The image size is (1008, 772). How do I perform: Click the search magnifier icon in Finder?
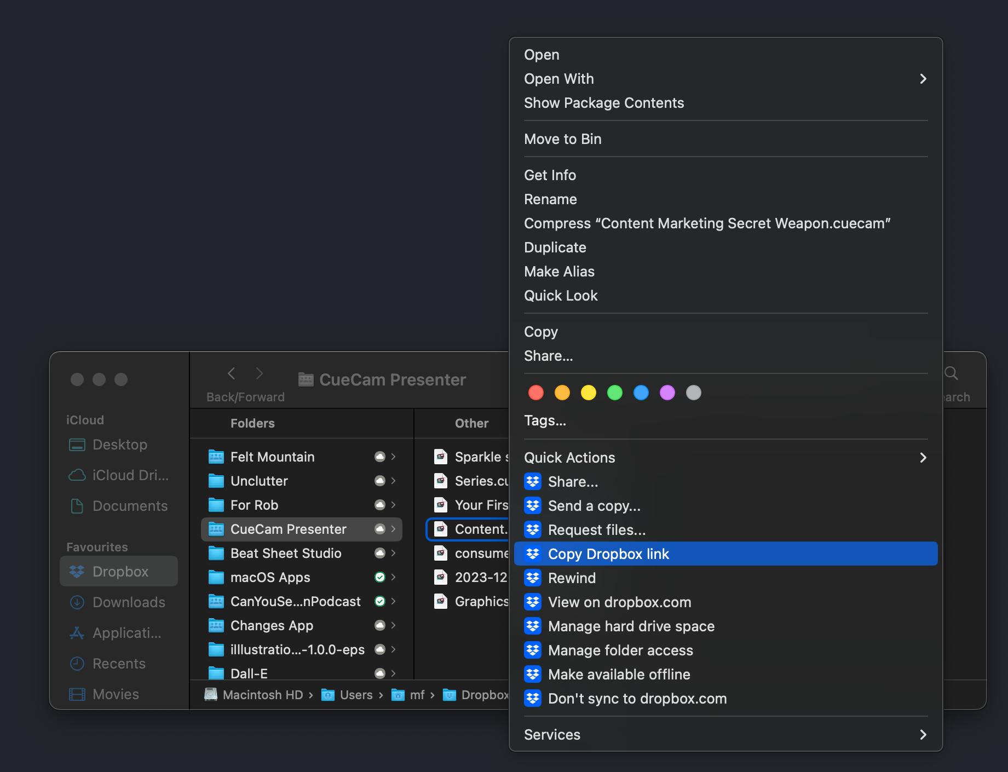(x=951, y=373)
